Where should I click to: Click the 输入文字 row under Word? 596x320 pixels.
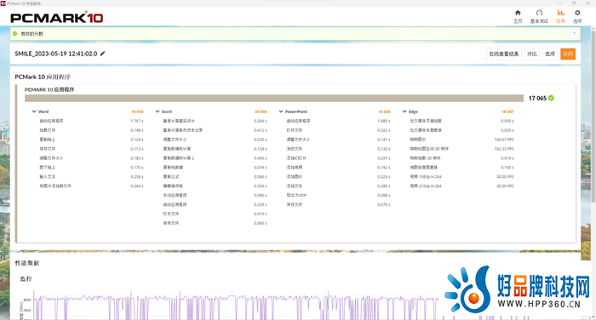pos(91,177)
